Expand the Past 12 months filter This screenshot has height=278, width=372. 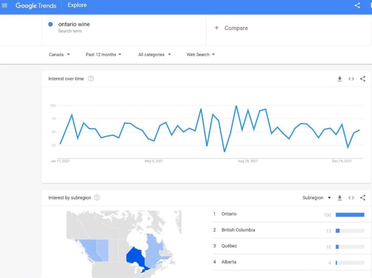coord(103,55)
